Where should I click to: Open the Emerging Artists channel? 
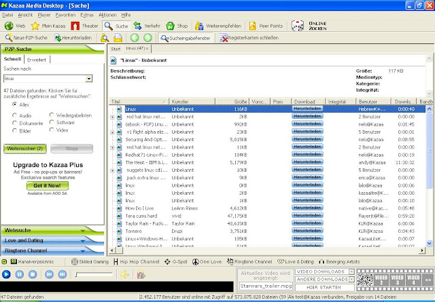coord(339,261)
